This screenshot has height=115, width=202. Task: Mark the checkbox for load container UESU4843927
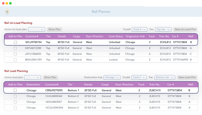[x=15, y=102]
